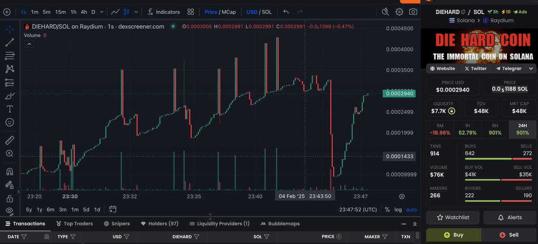This screenshot has height=244, width=538.
Task: Open the Liquidity Providers (1) tab
Action: coord(219,223)
